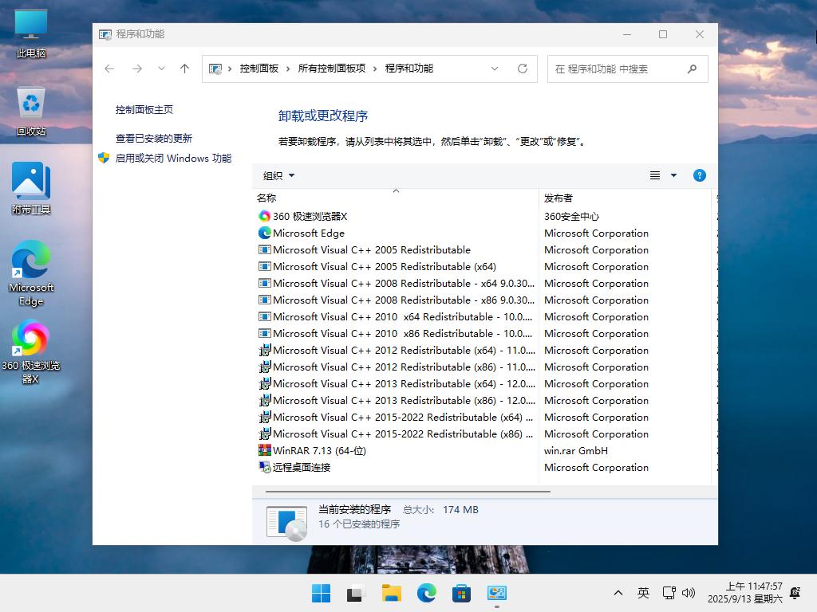Open Microsoft Edge desktop shortcut
817x612 pixels.
pyautogui.click(x=31, y=274)
